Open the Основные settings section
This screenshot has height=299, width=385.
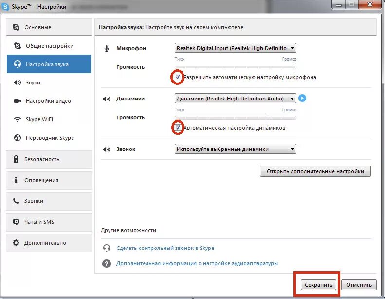(49, 27)
